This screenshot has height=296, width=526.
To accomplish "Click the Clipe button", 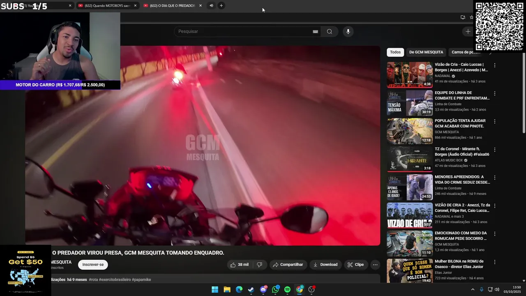I will click(356, 265).
